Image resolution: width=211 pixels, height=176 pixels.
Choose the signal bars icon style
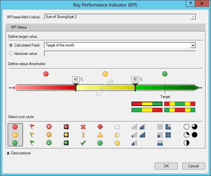coord(138,135)
